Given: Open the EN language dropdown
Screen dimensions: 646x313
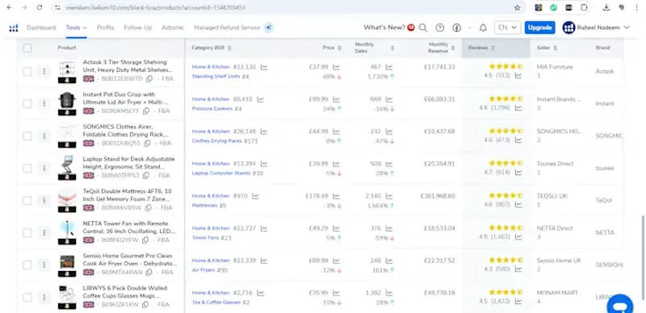Looking at the screenshot, I should [507, 27].
